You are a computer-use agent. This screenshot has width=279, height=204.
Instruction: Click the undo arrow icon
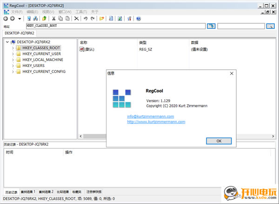(86, 19)
